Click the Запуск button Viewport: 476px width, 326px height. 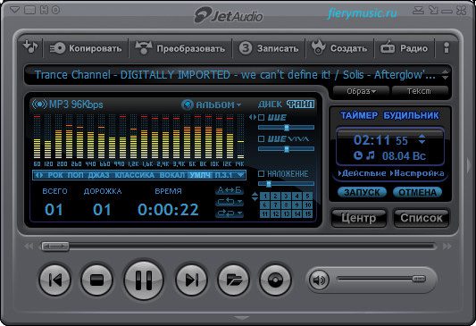(x=362, y=192)
